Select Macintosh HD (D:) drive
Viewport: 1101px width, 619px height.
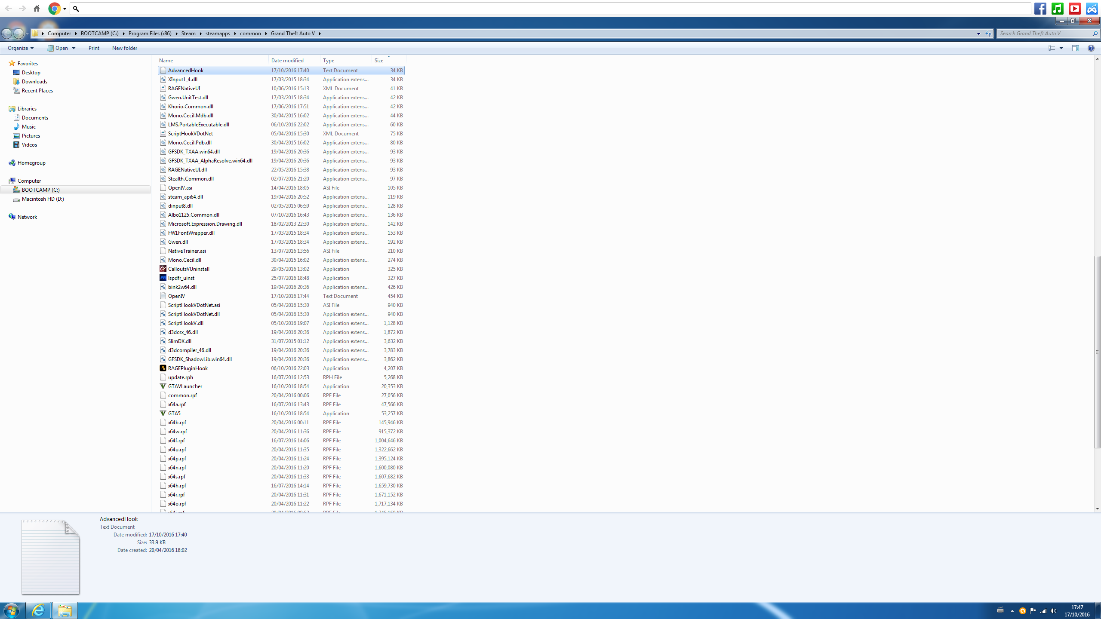[43, 199]
